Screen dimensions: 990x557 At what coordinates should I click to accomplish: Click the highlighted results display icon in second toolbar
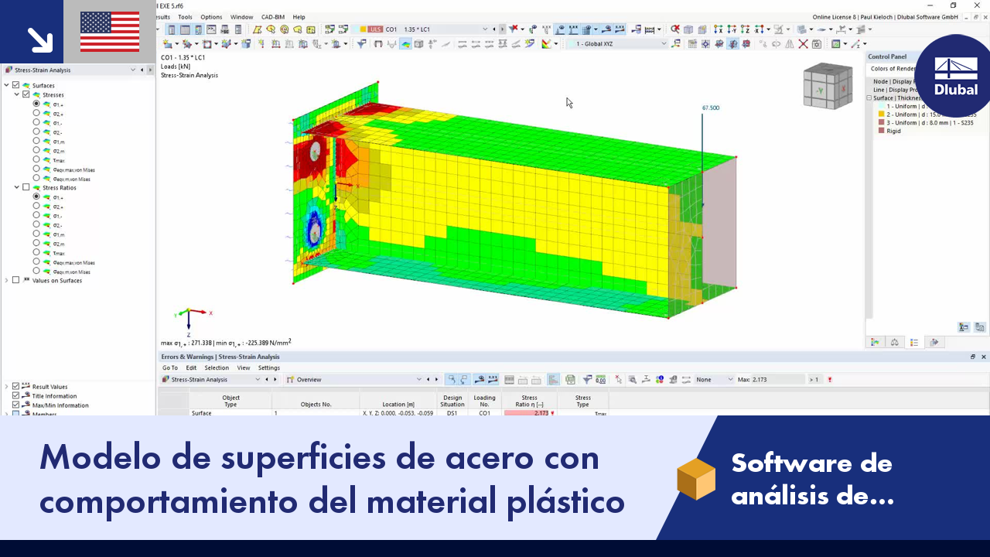pyautogui.click(x=405, y=44)
